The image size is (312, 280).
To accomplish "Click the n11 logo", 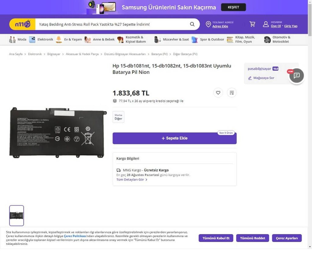I will 22,24.
